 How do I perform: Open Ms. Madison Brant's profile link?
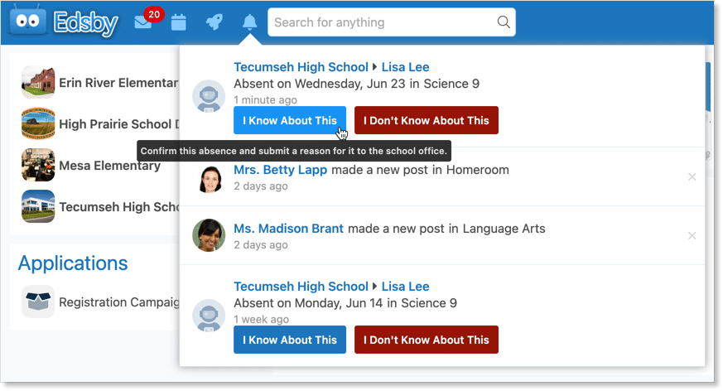[x=288, y=228]
